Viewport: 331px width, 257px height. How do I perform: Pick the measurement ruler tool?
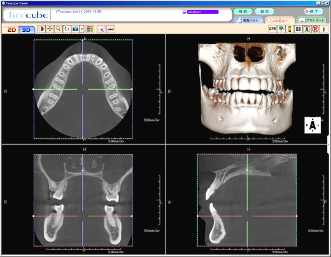tap(111, 29)
